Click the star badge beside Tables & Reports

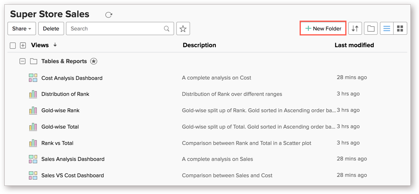(94, 62)
